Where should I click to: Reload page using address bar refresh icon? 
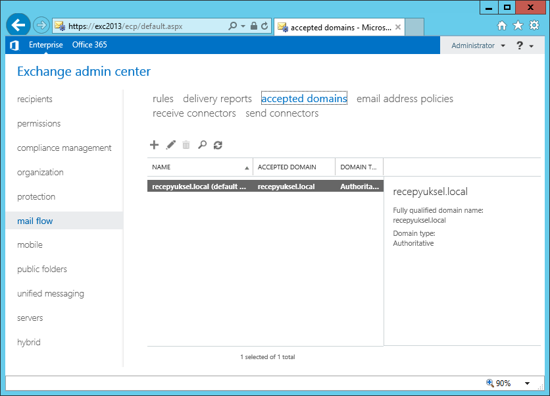click(265, 26)
